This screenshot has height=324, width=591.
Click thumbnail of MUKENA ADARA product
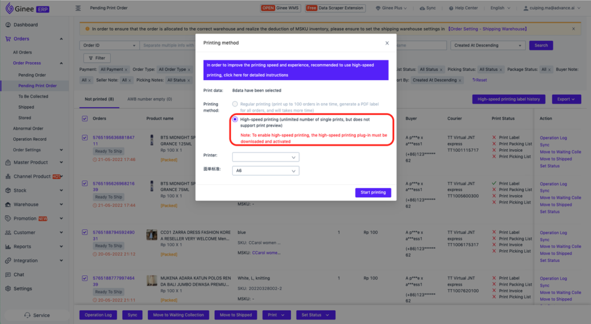(152, 281)
